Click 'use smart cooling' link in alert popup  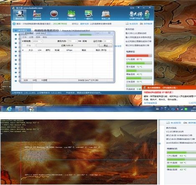(150, 103)
